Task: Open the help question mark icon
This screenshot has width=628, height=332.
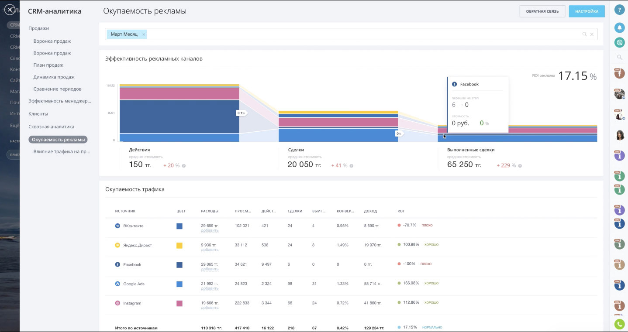Action: tap(619, 10)
